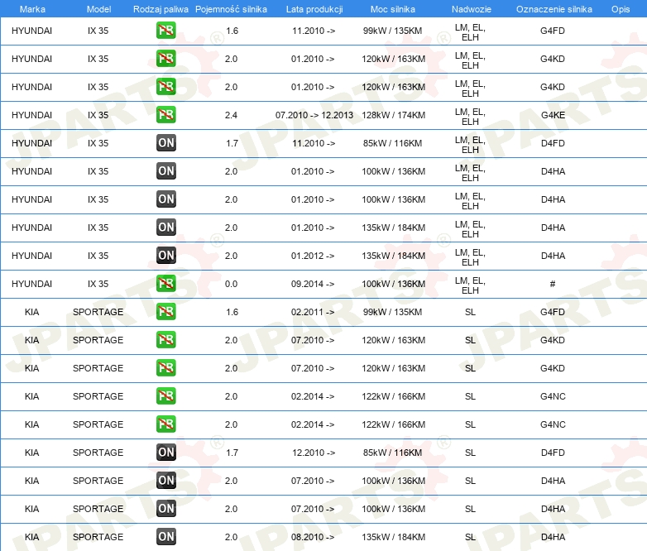Image resolution: width=647 pixels, height=551 pixels.
Task: Click the Nadwozie column header
Action: [470, 8]
